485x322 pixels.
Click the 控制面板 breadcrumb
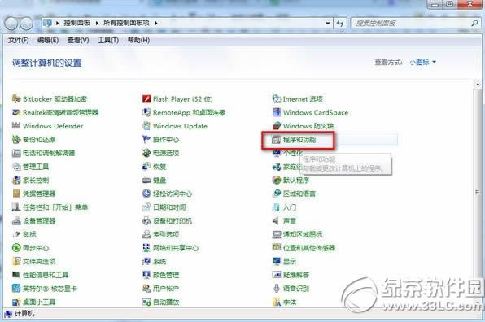(77, 23)
